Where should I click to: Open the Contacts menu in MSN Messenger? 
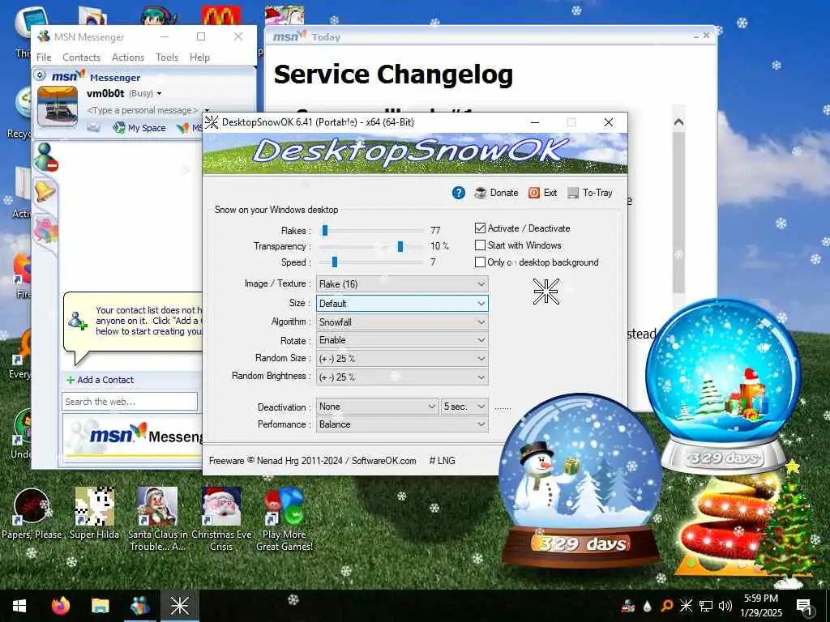(82, 58)
